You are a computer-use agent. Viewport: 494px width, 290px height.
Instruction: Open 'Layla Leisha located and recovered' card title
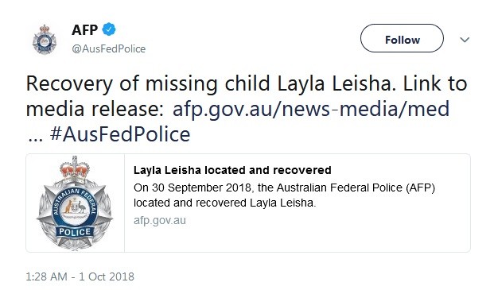click(x=232, y=170)
